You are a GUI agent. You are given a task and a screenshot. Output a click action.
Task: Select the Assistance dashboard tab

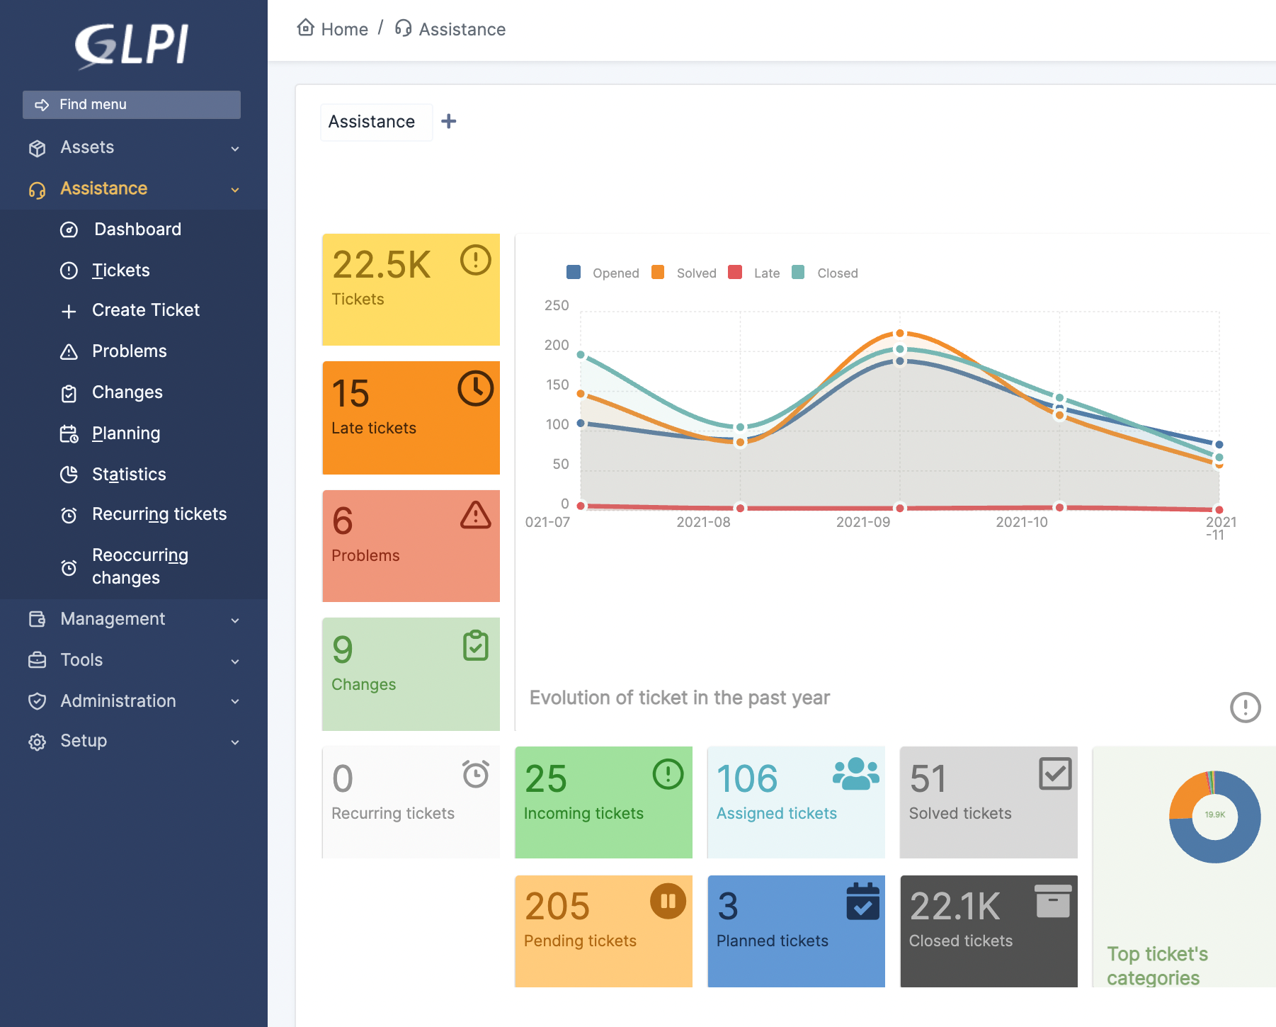[x=372, y=122]
